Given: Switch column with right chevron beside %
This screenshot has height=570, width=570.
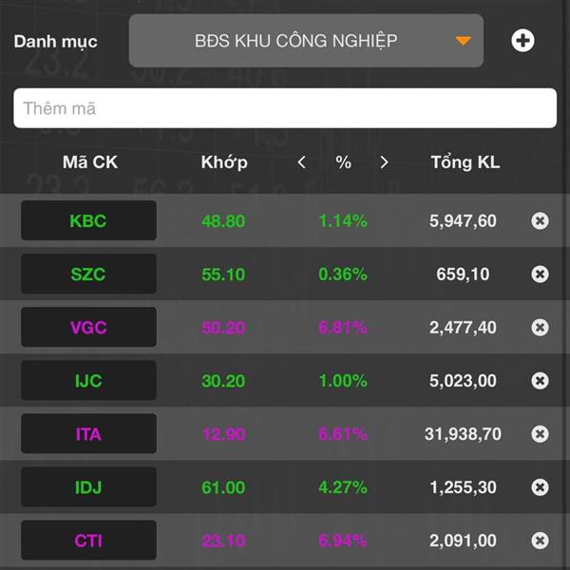Looking at the screenshot, I should [384, 162].
